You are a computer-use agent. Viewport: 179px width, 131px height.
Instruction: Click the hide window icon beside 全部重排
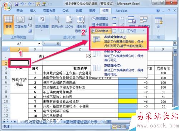coord(114,25)
